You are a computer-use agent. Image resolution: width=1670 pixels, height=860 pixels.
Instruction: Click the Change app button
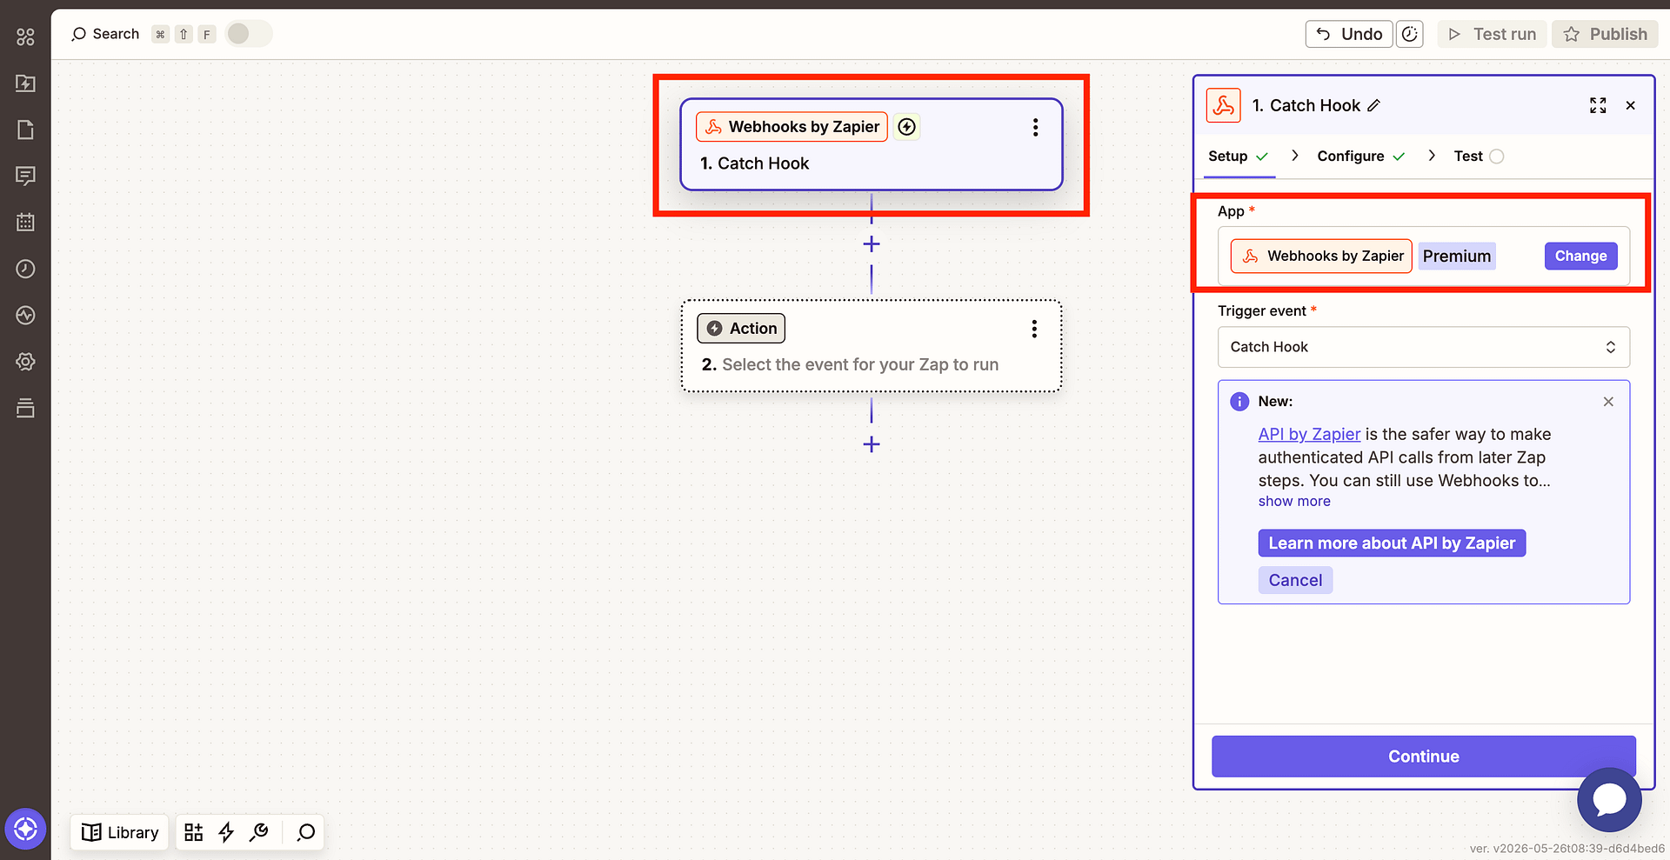[x=1580, y=256]
